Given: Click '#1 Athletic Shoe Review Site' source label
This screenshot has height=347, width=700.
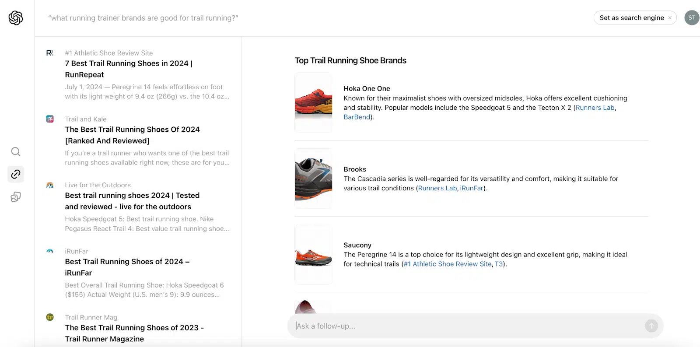Looking at the screenshot, I should 109,53.
